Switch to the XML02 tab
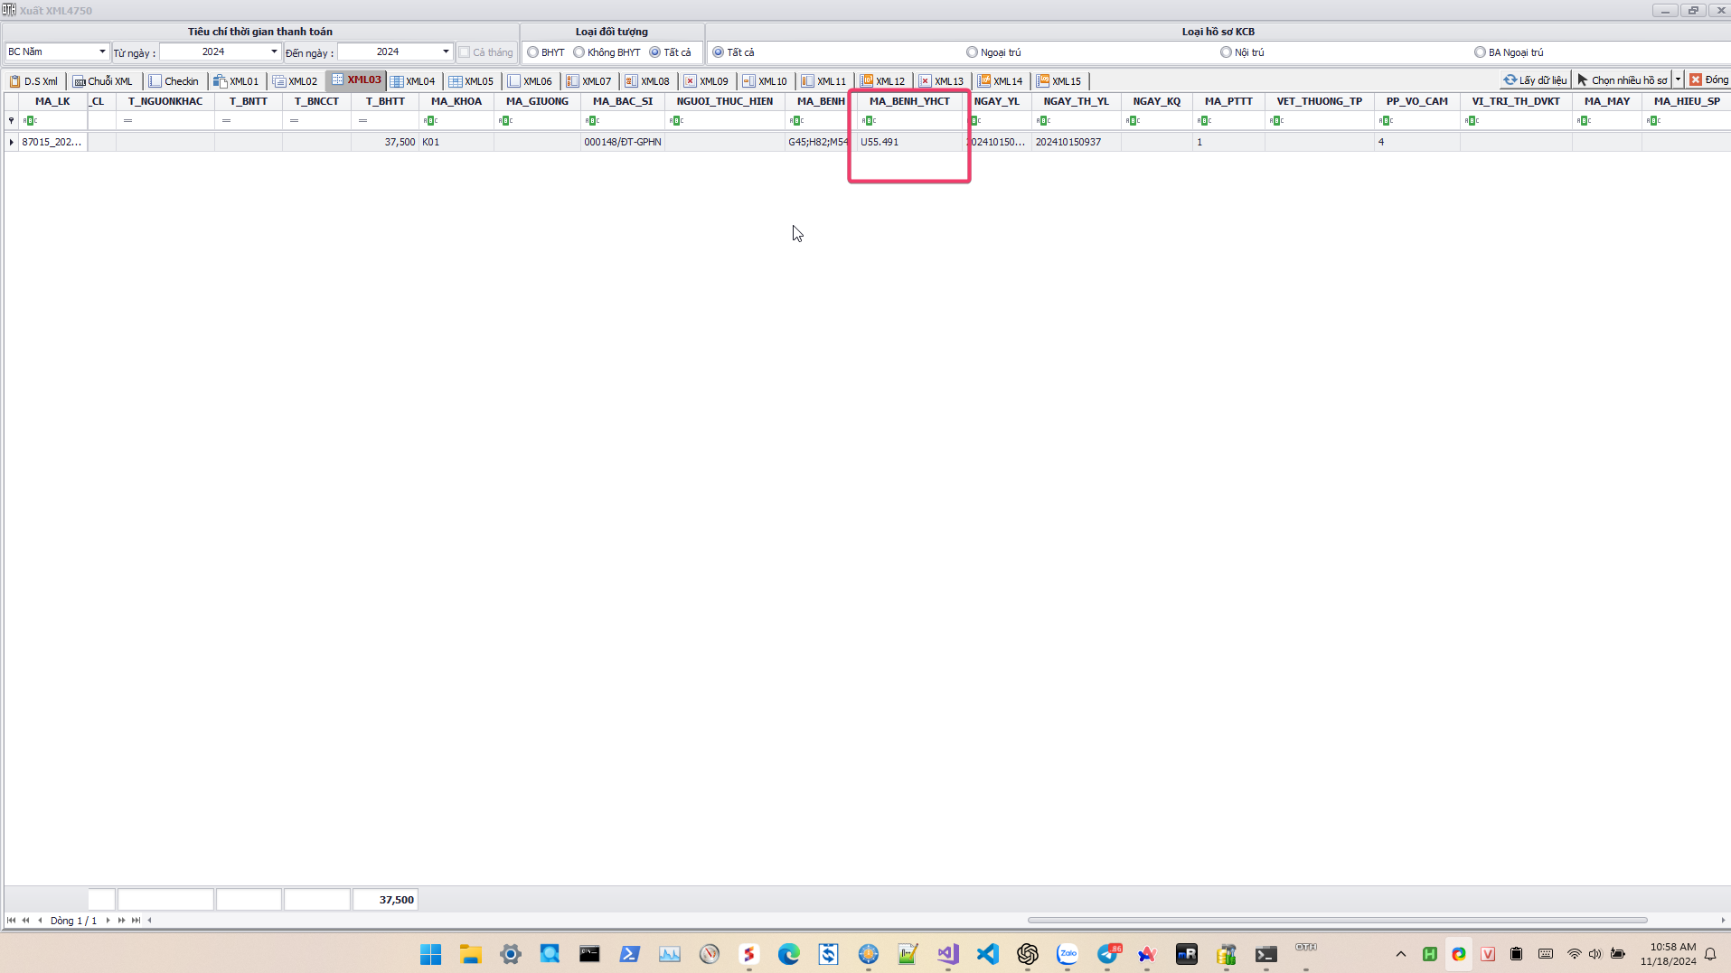 click(x=295, y=81)
